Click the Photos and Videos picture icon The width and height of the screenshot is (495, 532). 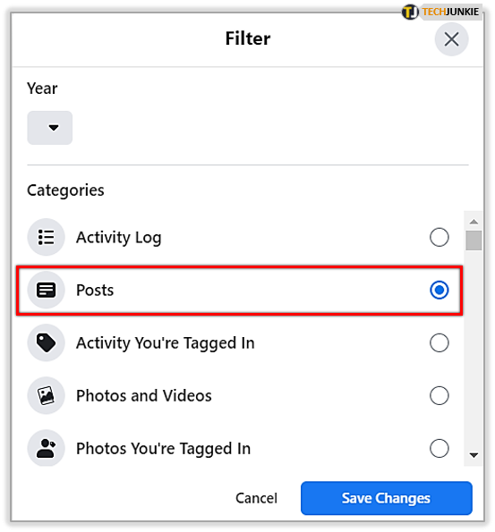(x=47, y=395)
